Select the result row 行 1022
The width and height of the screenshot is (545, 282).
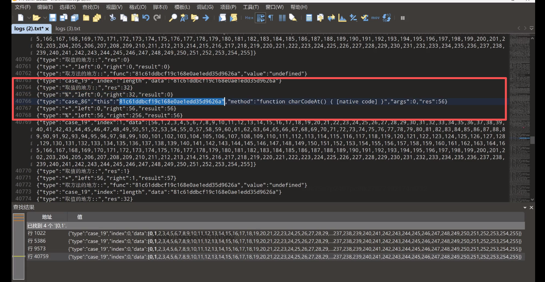coord(275,233)
